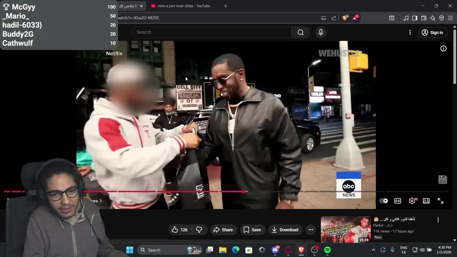
Task: Switch video to theater mode
Action: (x=426, y=201)
